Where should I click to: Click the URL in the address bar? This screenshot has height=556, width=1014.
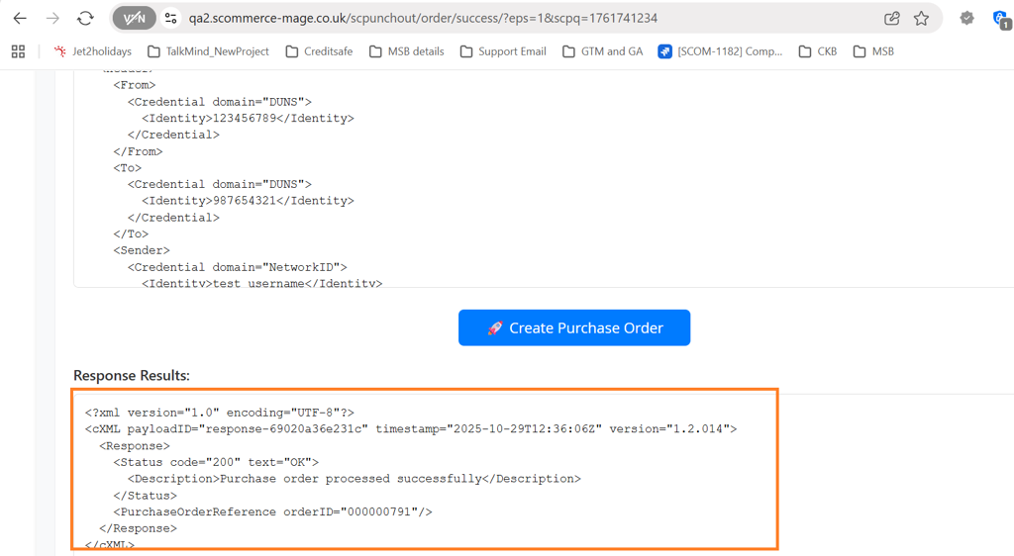(x=423, y=18)
